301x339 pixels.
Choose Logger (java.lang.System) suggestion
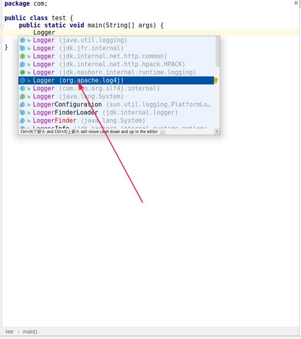point(116,97)
